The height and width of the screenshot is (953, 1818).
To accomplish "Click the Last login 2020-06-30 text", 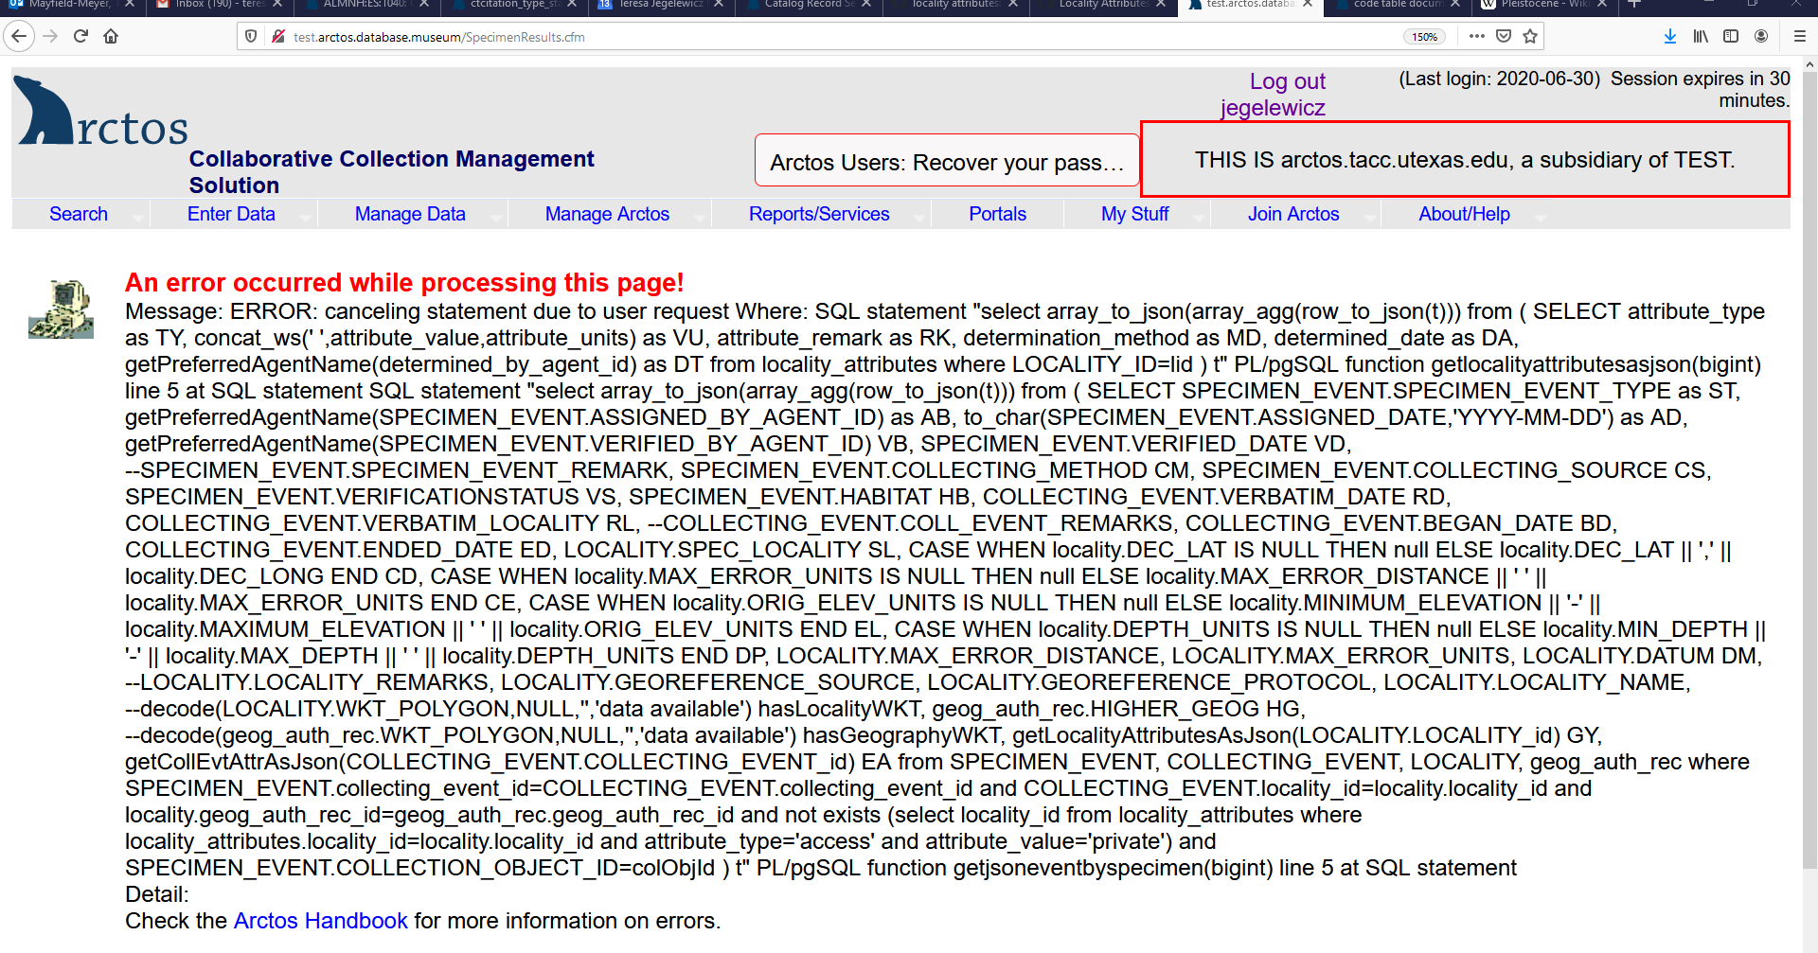I will click(1500, 79).
